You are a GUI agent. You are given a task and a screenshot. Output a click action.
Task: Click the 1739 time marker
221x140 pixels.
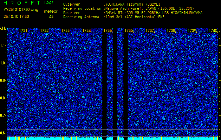click(192, 30)
